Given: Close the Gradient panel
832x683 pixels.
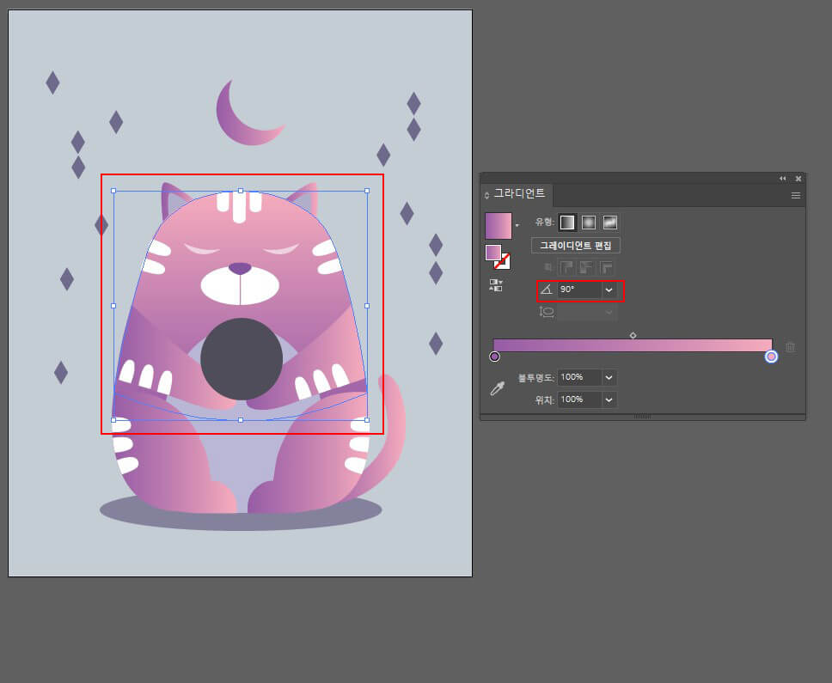Looking at the screenshot, I should (x=798, y=179).
